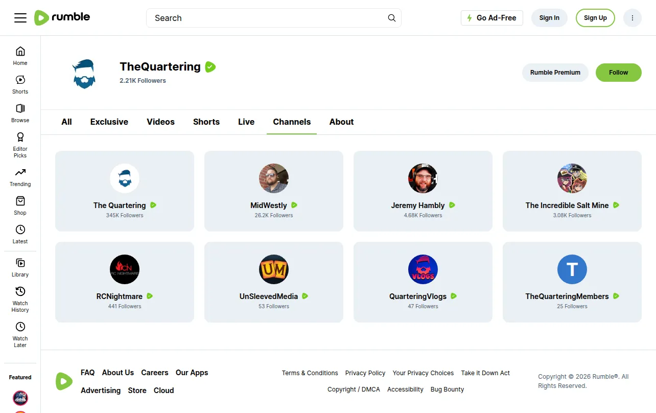This screenshot has width=656, height=413.
Task: Open RCNightmare channel name link
Action: pyautogui.click(x=120, y=296)
